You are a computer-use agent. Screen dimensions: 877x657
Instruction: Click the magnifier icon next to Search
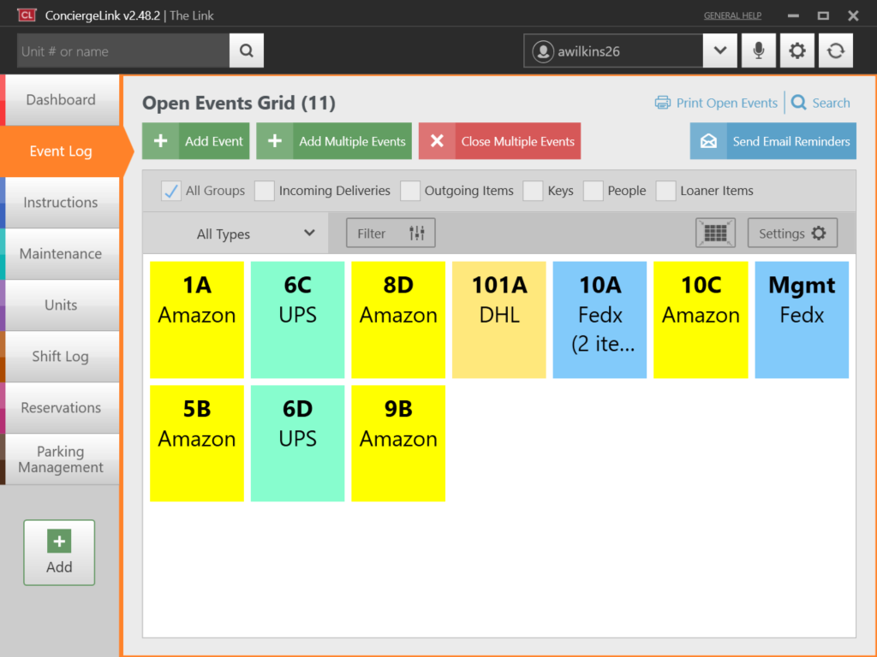(x=799, y=103)
